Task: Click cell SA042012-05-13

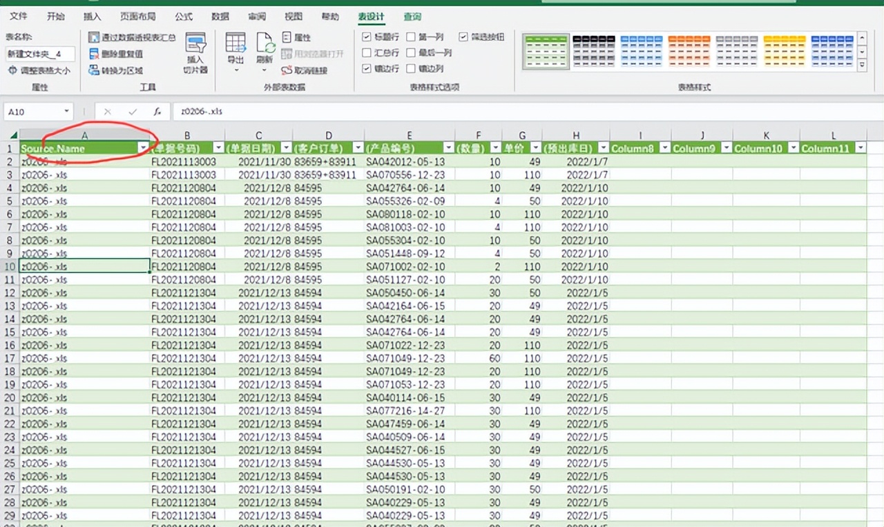Action: pyautogui.click(x=410, y=161)
